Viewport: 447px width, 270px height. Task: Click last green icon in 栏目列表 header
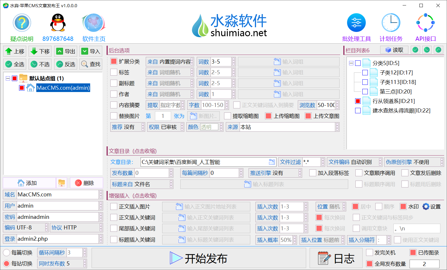pyautogui.click(x=438, y=50)
